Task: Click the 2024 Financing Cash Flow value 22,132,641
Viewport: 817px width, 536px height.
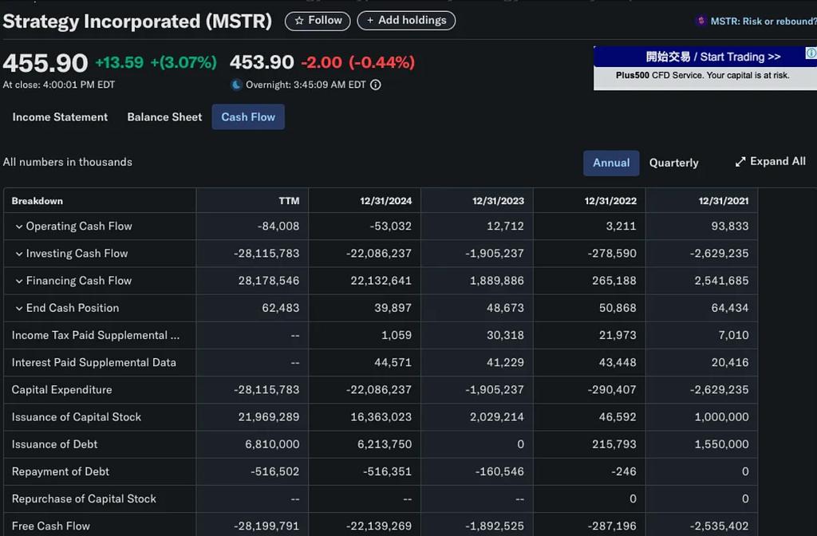Action: [x=381, y=281]
